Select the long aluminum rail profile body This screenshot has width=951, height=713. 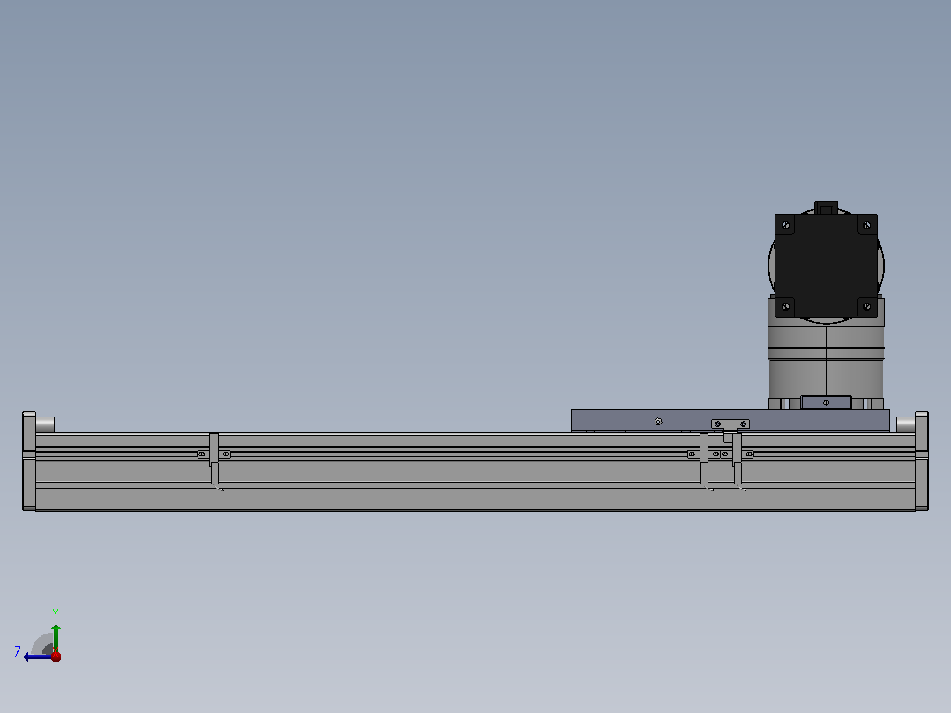pyautogui.click(x=475, y=472)
